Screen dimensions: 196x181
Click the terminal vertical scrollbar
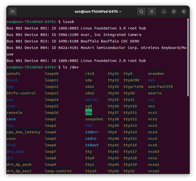click(188, 57)
